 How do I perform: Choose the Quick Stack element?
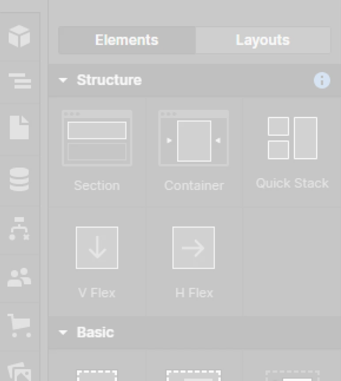[x=292, y=151]
